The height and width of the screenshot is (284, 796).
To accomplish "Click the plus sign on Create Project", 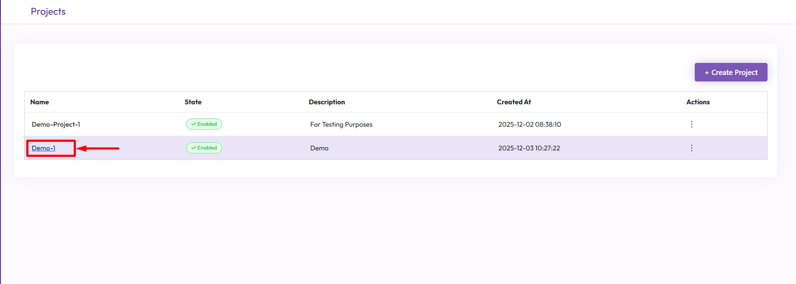I will pos(707,73).
